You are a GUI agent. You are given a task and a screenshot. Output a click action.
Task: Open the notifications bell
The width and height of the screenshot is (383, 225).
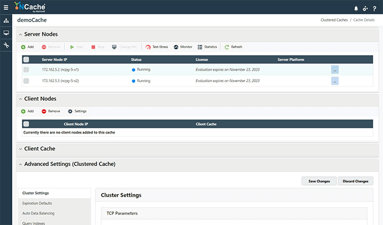click(356, 9)
